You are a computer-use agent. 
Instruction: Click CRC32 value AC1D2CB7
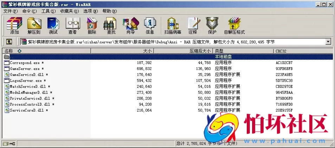(284, 63)
